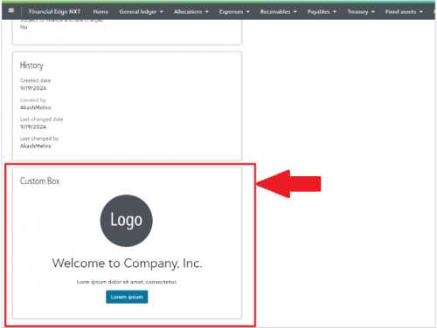Expand the Receivables menu
The height and width of the screenshot is (328, 437).
click(278, 12)
